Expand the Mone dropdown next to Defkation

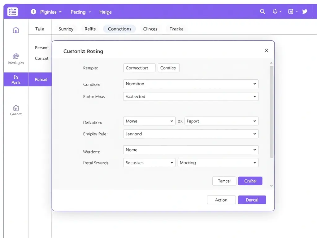click(x=149, y=121)
